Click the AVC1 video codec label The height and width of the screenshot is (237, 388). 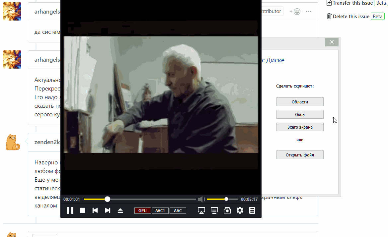coord(160,210)
